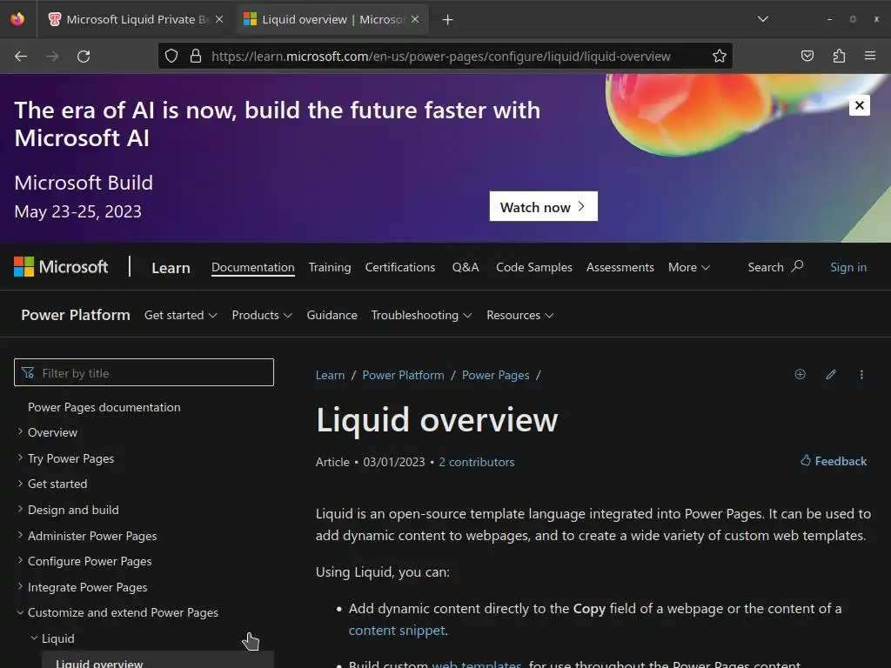
Task: Bookmark this page with the star icon
Action: pos(720,56)
